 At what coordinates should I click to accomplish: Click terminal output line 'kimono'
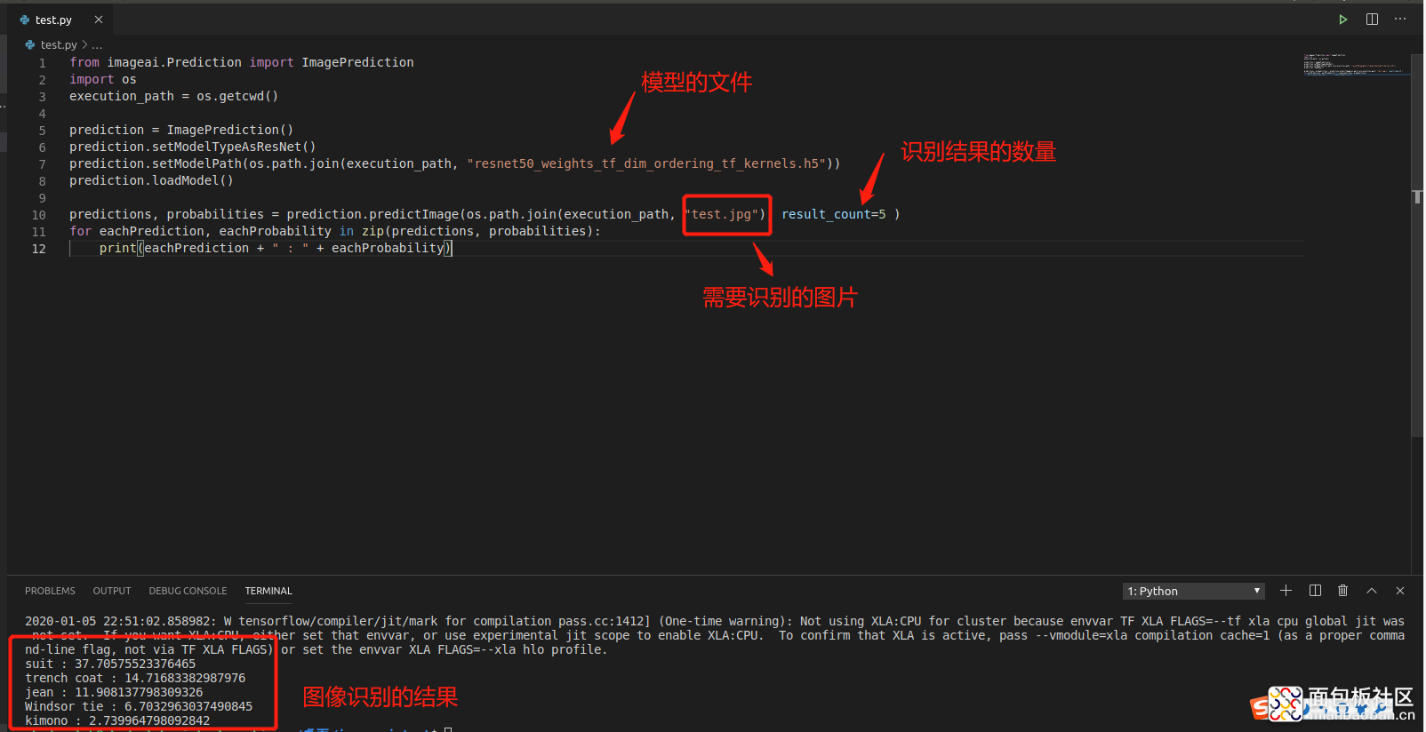click(117, 720)
